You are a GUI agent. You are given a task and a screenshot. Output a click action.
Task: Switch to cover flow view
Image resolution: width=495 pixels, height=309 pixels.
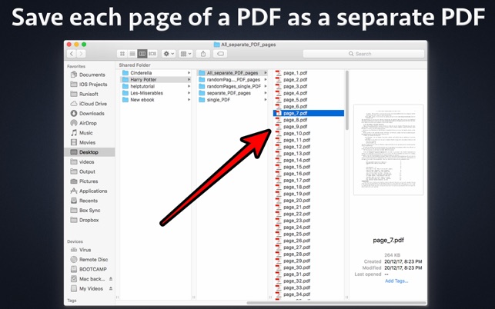152,54
